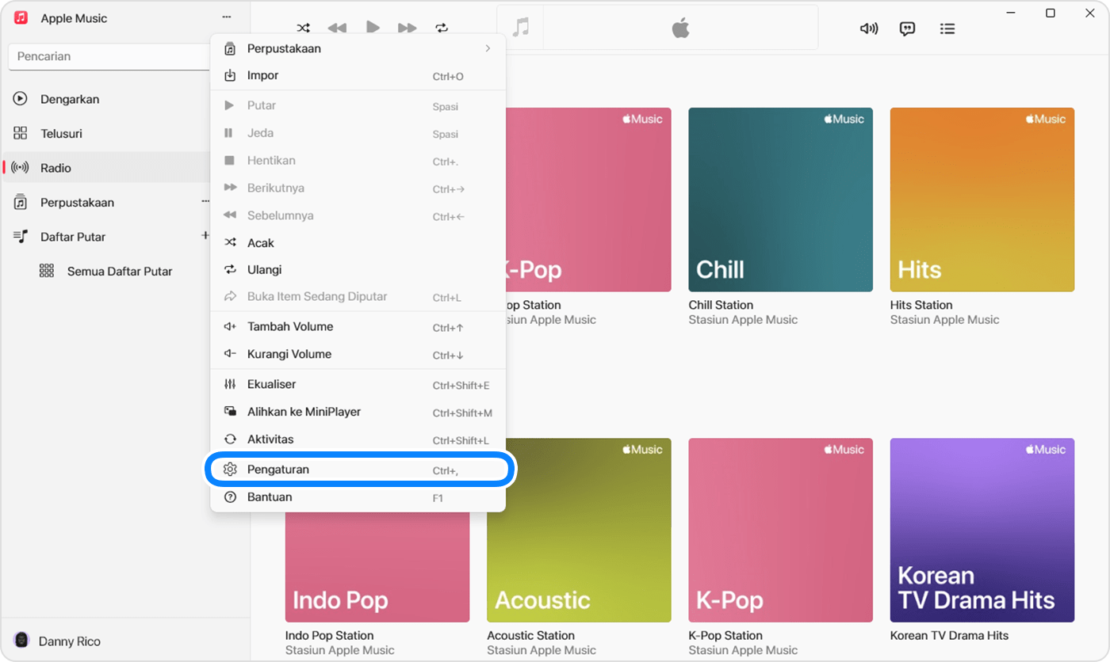The image size is (1110, 662).
Task: Click the three-dot options beside sidebar Perpustakaan
Action: (205, 202)
